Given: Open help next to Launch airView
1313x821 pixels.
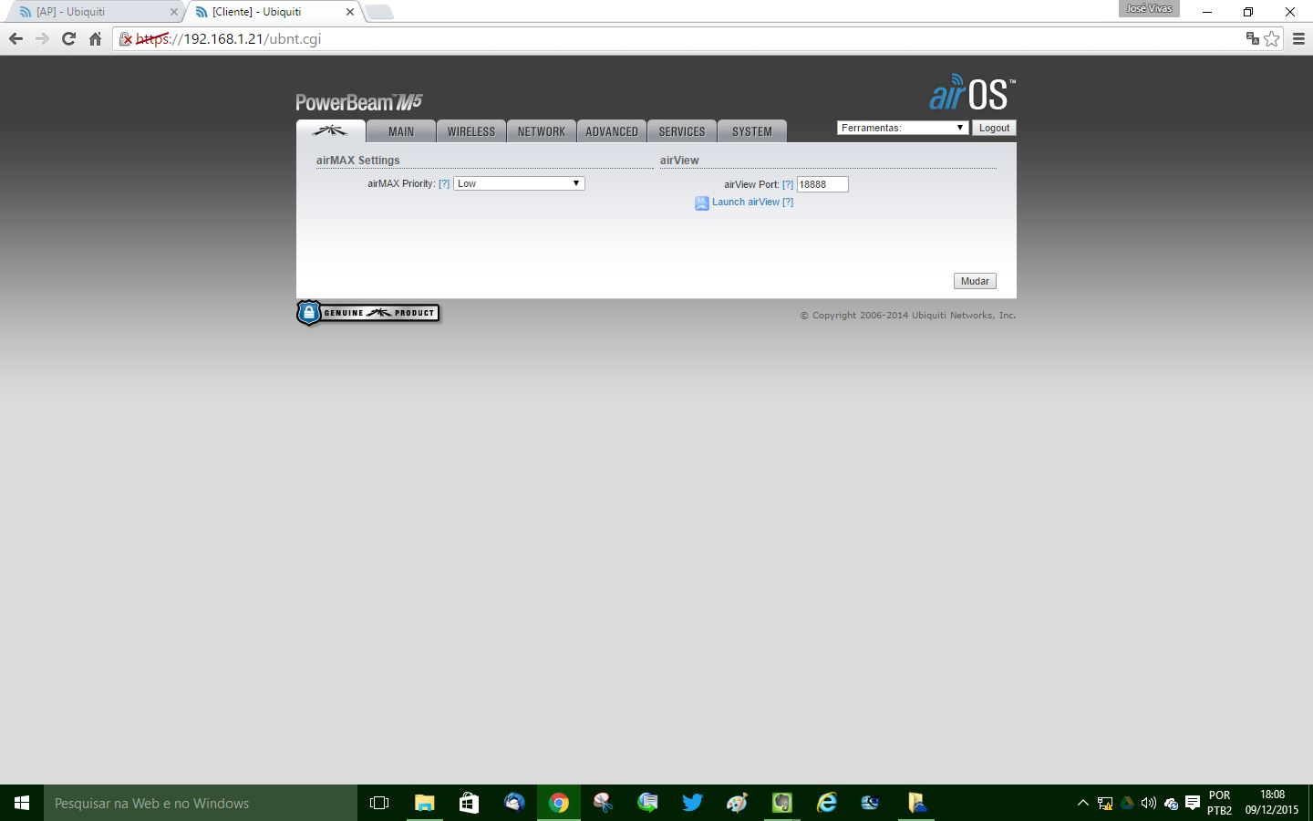Looking at the screenshot, I should (x=788, y=203).
